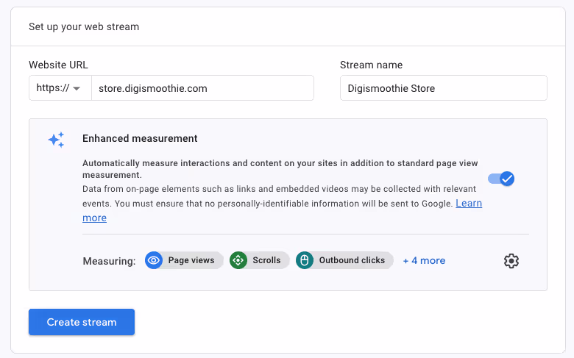
Task: Open enhanced measurement settings gear
Action: coord(511,261)
